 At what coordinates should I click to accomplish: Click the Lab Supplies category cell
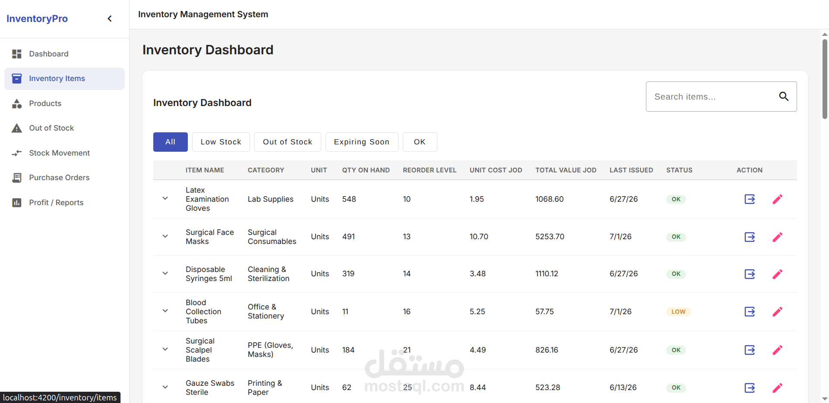[271, 199]
